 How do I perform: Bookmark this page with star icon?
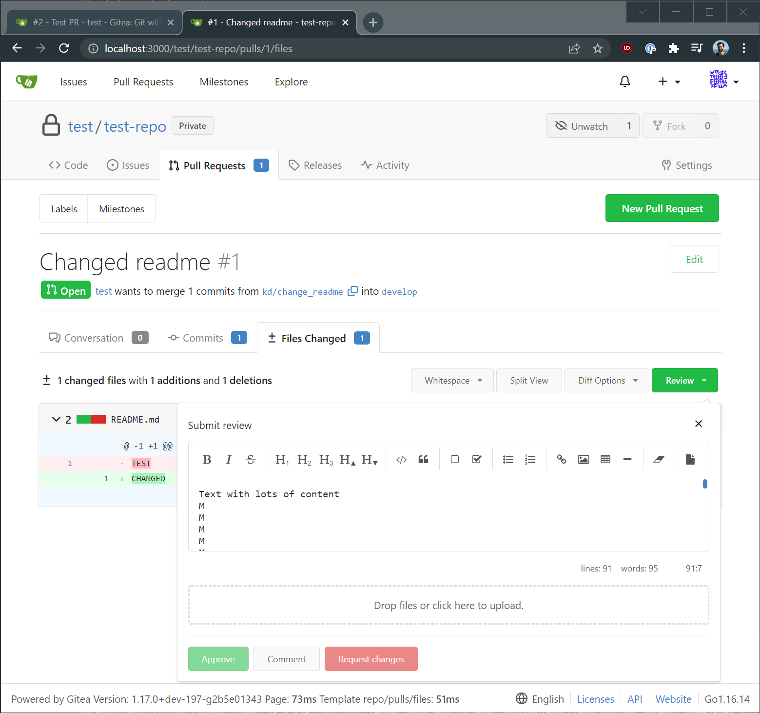coord(598,48)
